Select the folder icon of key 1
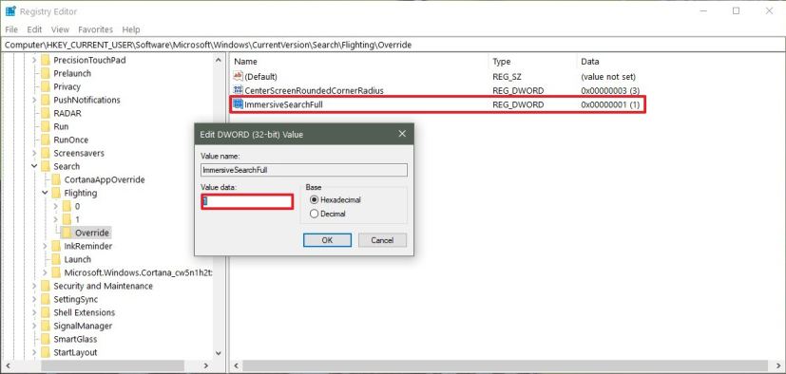Viewport: 786px width, 374px height. click(x=67, y=219)
